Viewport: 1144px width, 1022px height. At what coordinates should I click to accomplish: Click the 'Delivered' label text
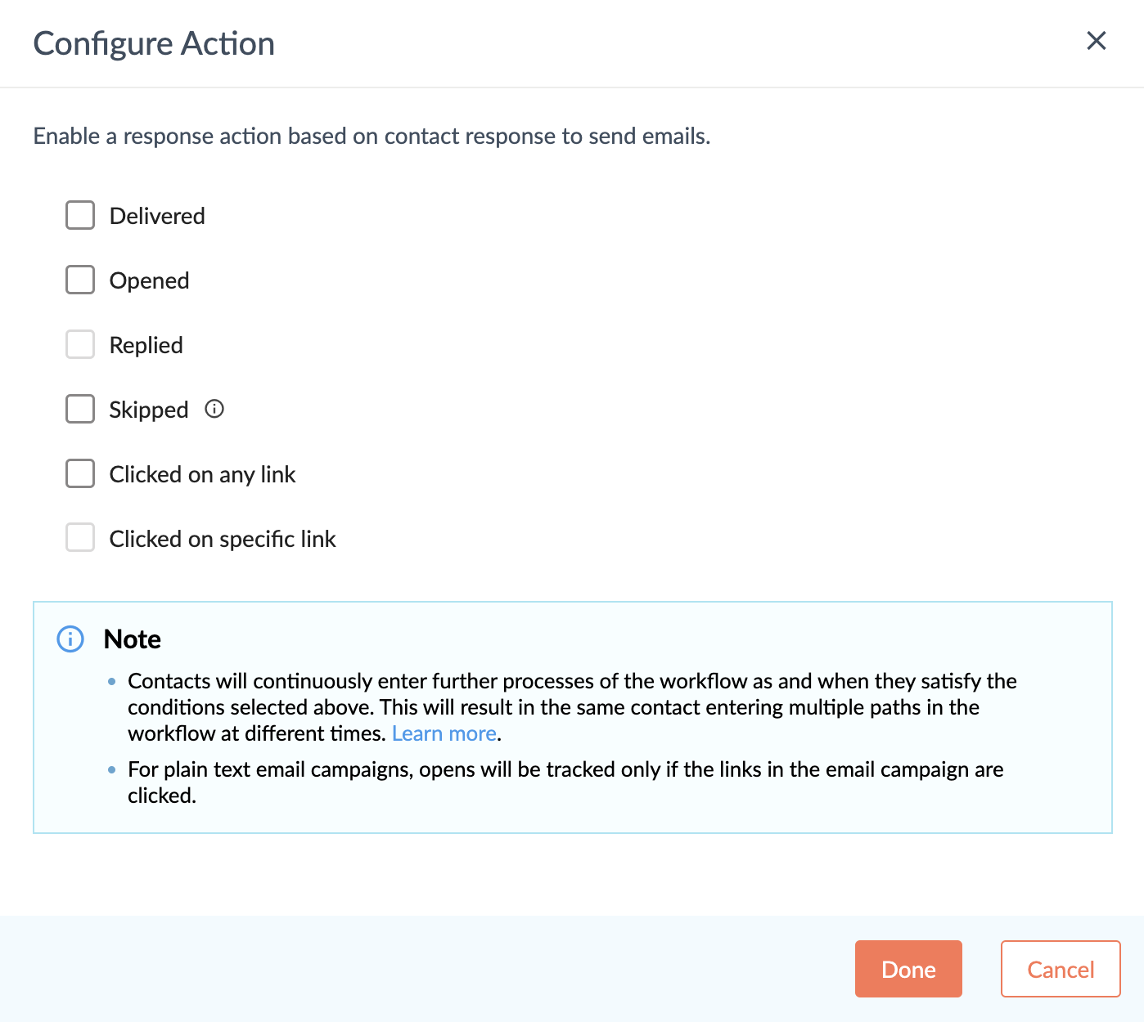[157, 217]
